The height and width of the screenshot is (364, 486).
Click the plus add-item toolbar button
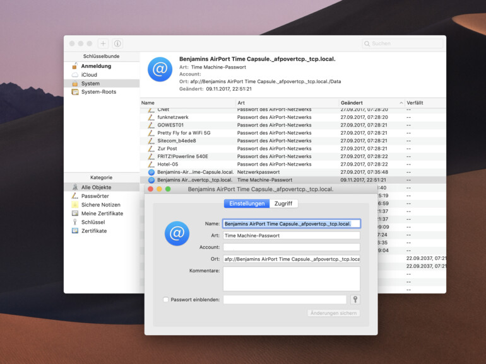coord(104,43)
